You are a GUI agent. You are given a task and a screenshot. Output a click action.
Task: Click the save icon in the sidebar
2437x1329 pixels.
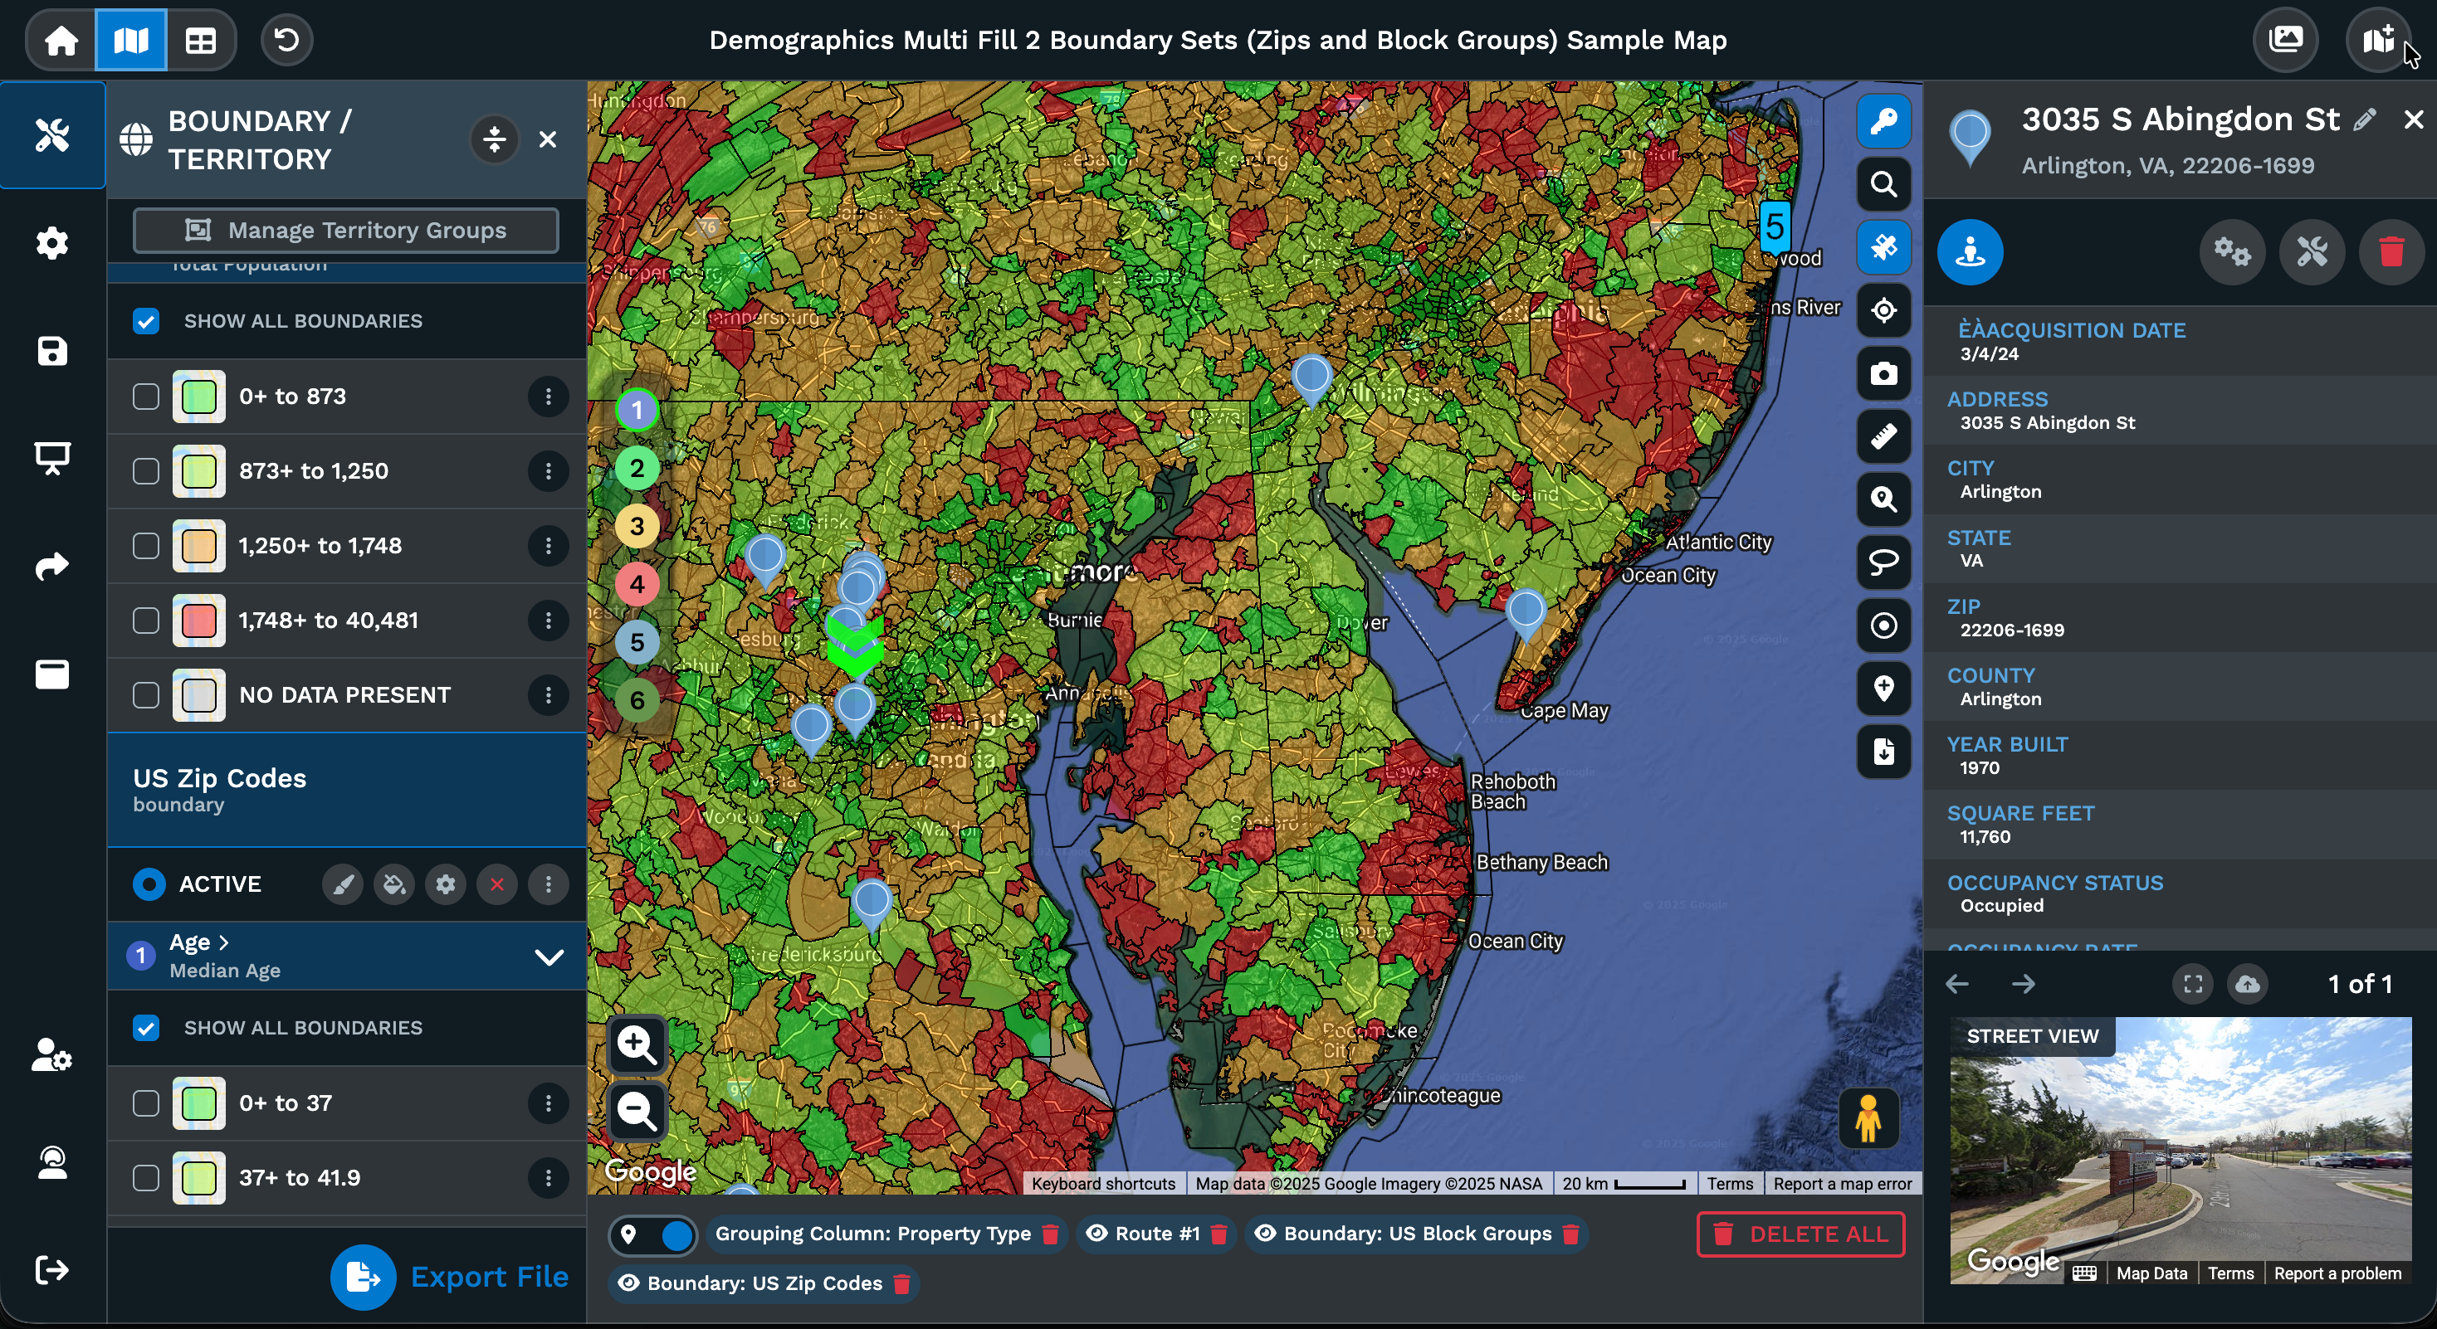(52, 351)
